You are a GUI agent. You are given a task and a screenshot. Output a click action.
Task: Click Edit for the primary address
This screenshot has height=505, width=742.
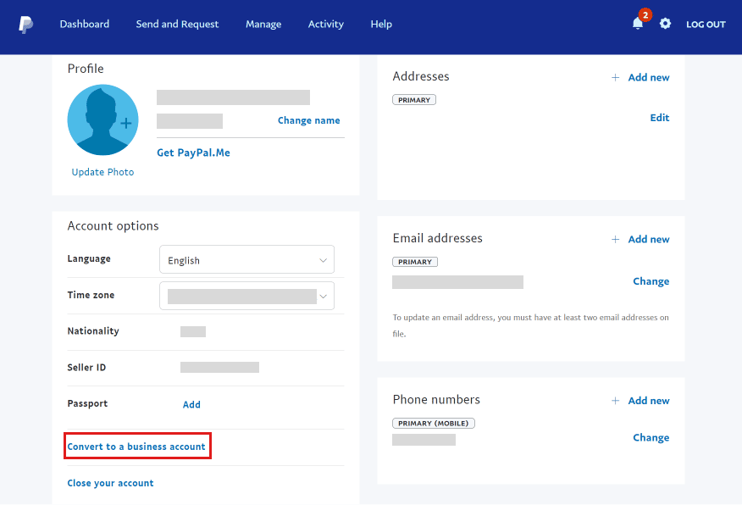point(659,118)
